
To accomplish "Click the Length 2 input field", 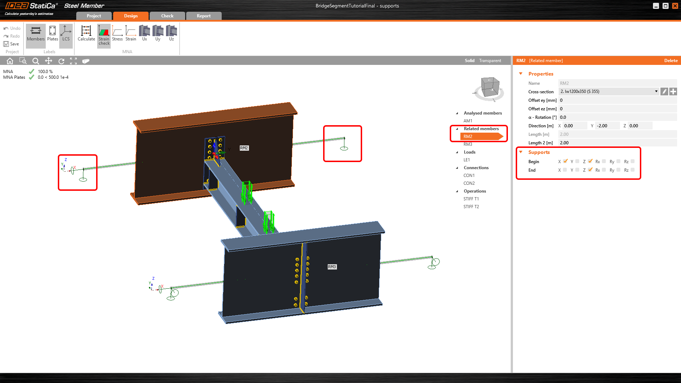I will (617, 143).
